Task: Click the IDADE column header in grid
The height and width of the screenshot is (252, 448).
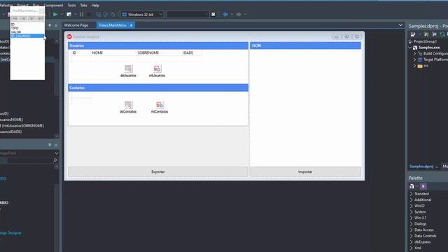Action: pyautogui.click(x=192, y=53)
